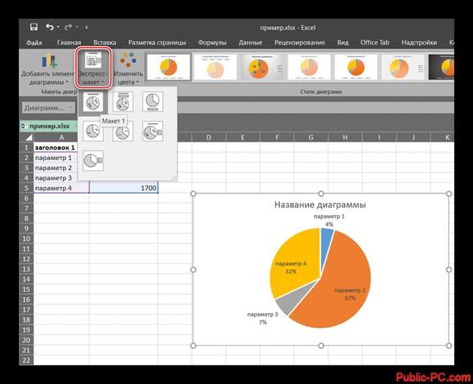Expand the Изменить цвета dropdown
This screenshot has width=473, height=384.
pyautogui.click(x=128, y=70)
